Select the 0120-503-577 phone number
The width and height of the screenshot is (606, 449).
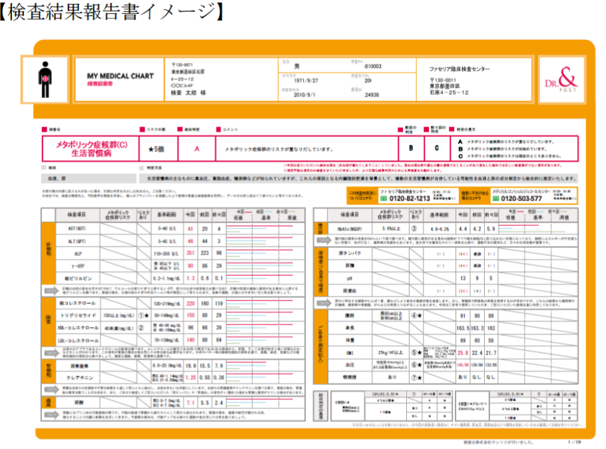[x=523, y=199]
